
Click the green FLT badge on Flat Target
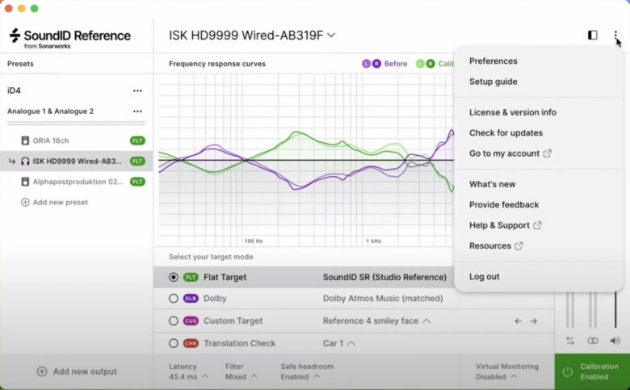tap(191, 277)
